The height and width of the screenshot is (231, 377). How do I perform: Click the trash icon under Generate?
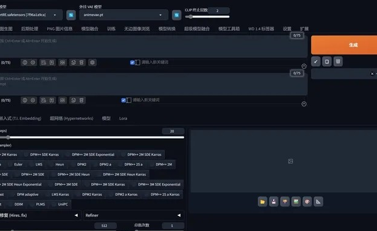pyautogui.click(x=338, y=62)
